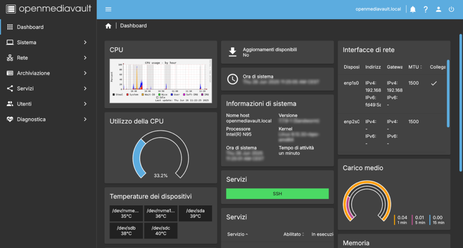This screenshot has height=248, width=463.
Task: Open the Archiviazione menu item
Action: click(x=48, y=73)
